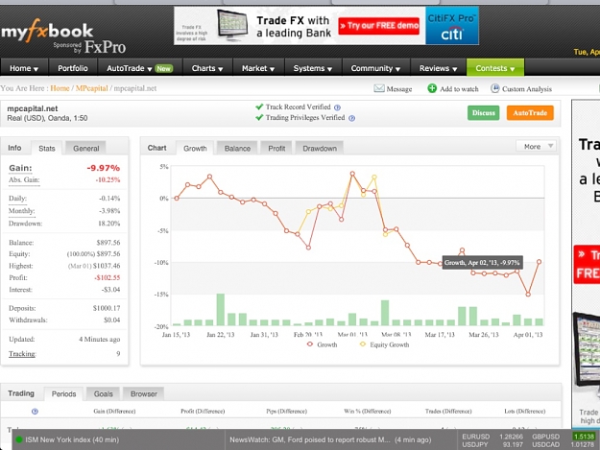Open the Home dropdown menu
600x450 pixels.
tap(24, 68)
